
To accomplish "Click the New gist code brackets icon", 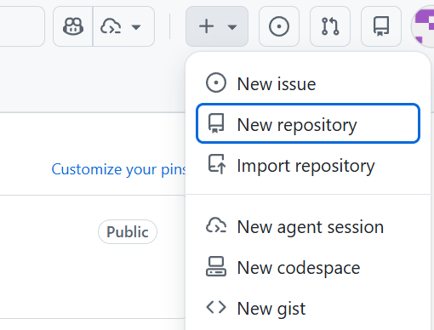I will pos(216,307).
